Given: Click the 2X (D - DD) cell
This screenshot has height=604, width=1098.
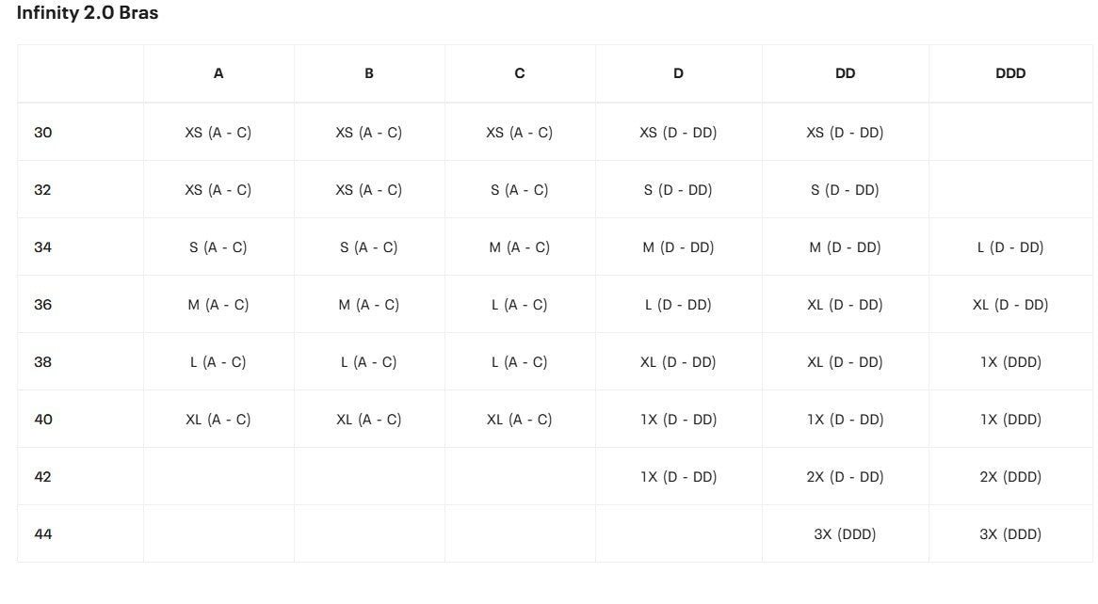Looking at the screenshot, I should pos(846,477).
